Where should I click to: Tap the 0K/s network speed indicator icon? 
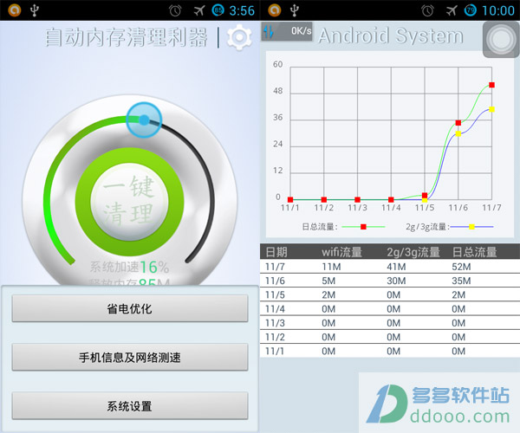coord(286,31)
